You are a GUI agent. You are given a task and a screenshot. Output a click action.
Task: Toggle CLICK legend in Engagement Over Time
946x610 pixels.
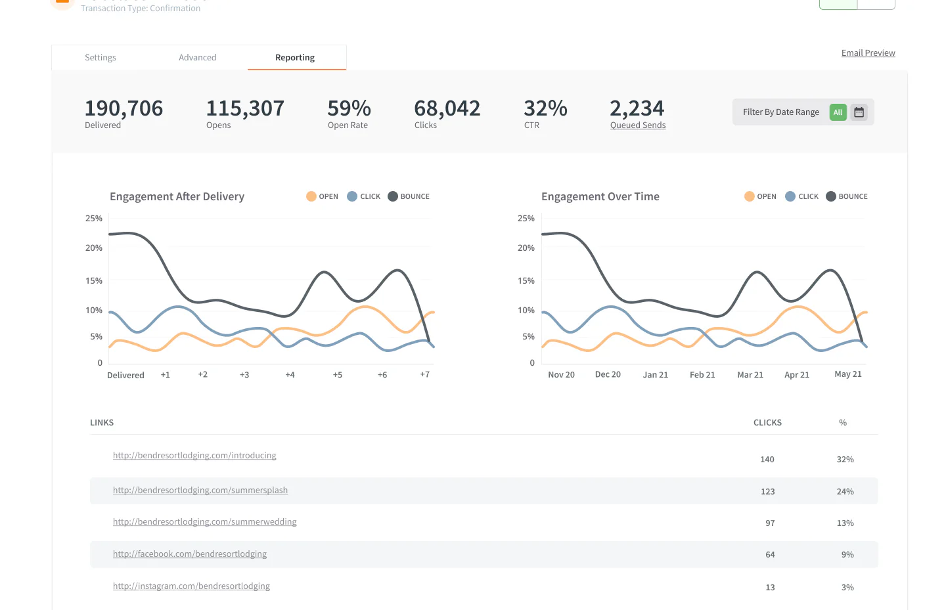[x=802, y=196]
